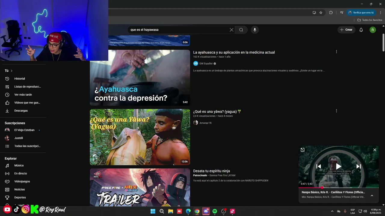Open the Windows Start menu
385x216 pixels.
[x=153, y=211]
